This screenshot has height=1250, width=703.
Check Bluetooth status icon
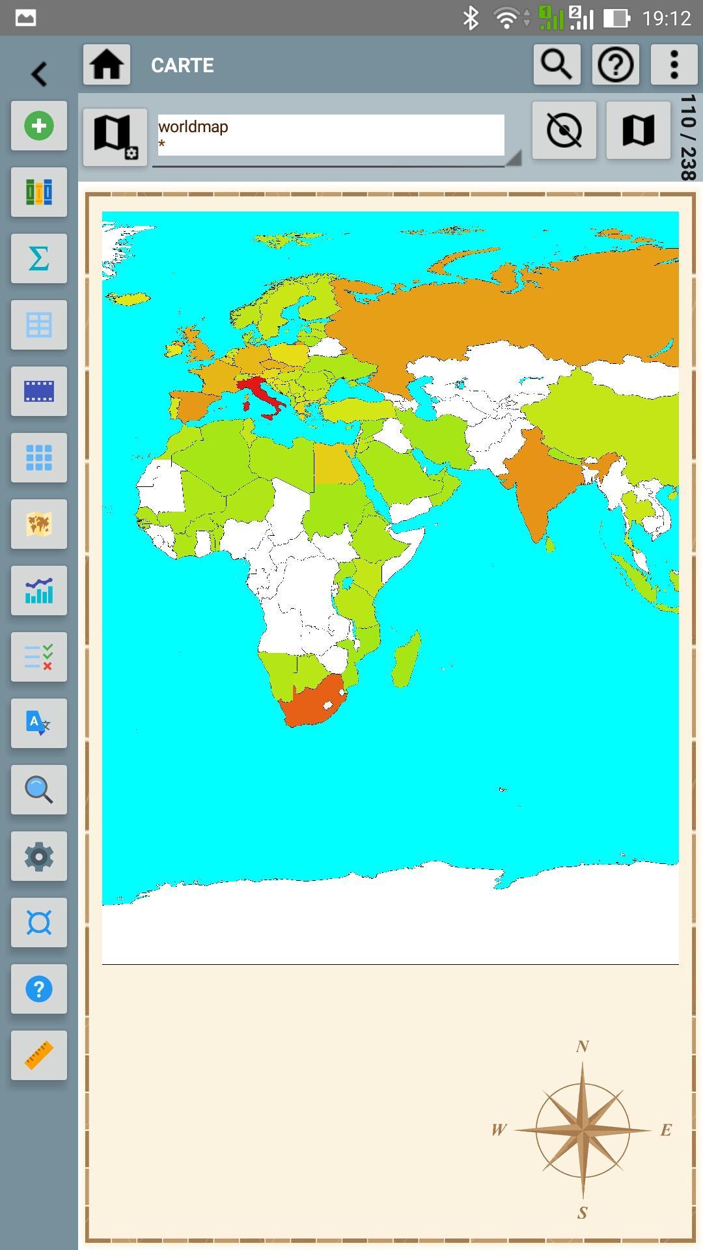(x=471, y=18)
